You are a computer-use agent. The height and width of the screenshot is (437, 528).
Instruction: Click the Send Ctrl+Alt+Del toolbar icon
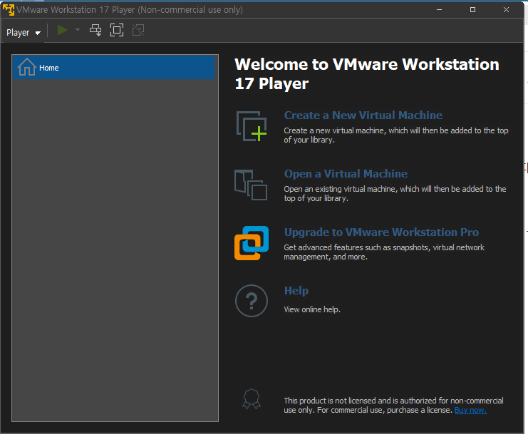(95, 30)
